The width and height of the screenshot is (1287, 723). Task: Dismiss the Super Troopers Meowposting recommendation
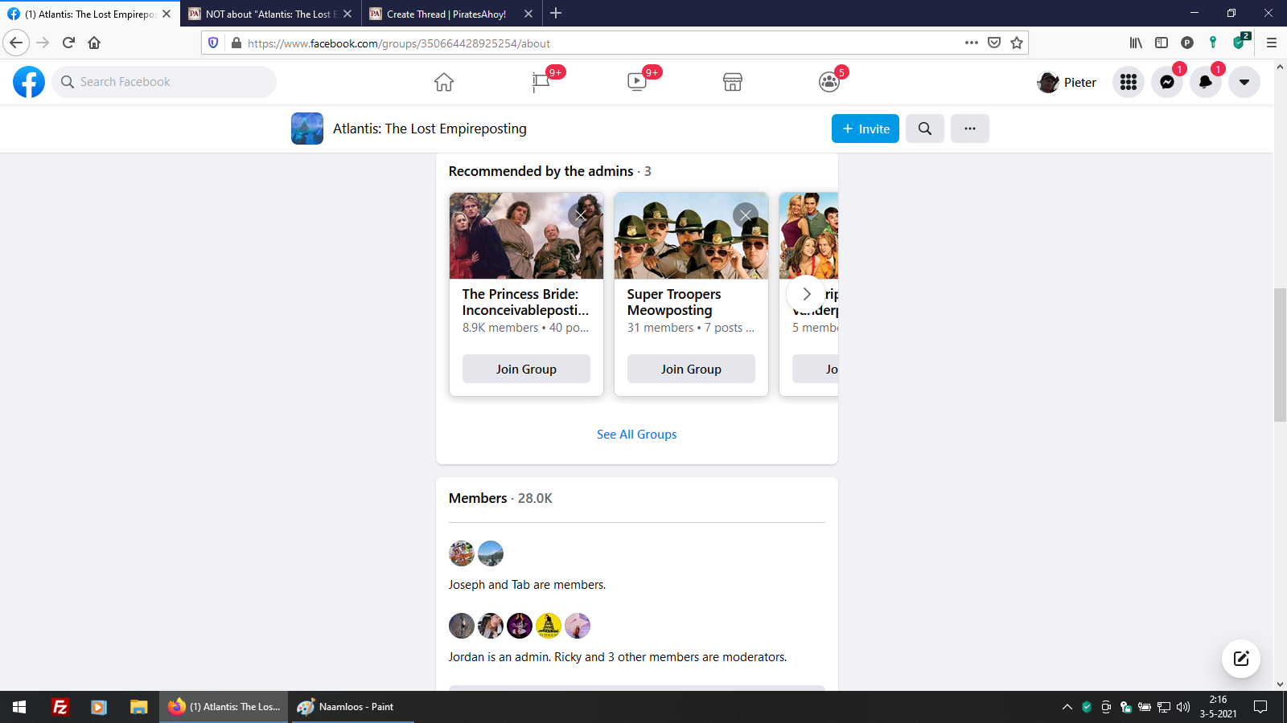tap(746, 215)
